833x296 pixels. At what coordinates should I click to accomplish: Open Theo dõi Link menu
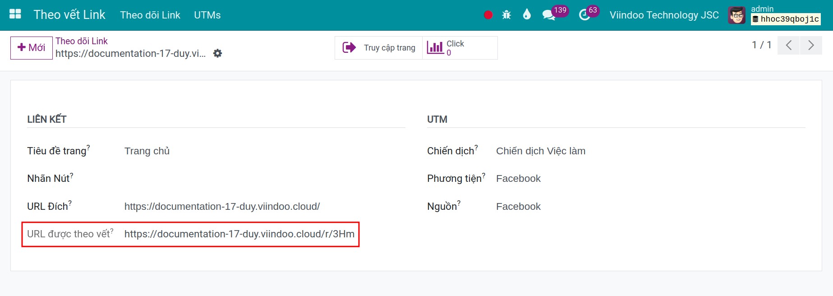click(150, 15)
